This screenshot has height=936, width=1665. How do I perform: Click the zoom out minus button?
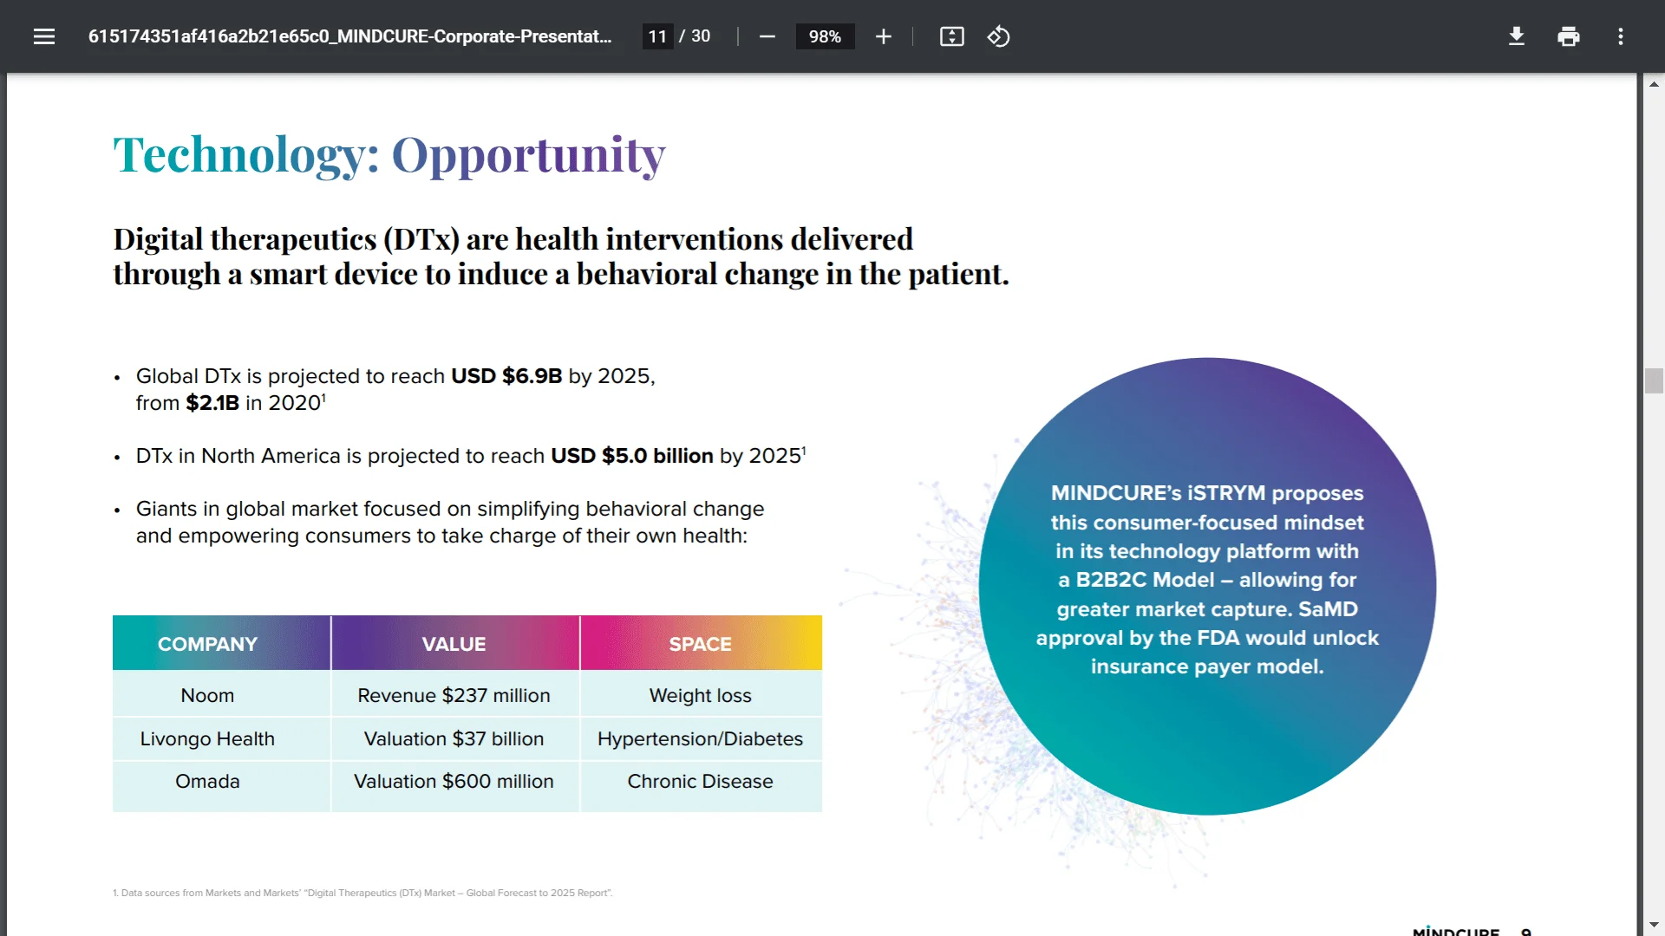767,36
